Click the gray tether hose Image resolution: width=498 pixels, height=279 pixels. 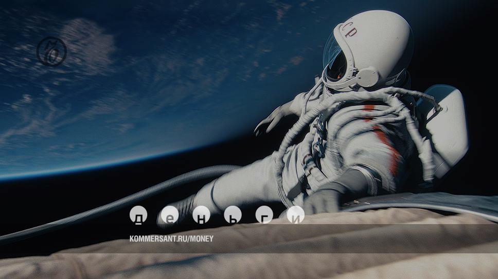pos(103,205)
